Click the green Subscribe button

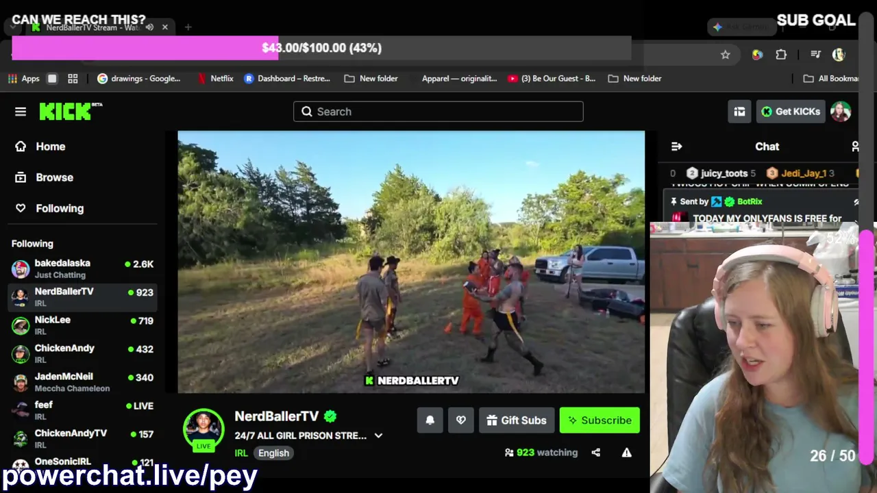click(x=600, y=420)
